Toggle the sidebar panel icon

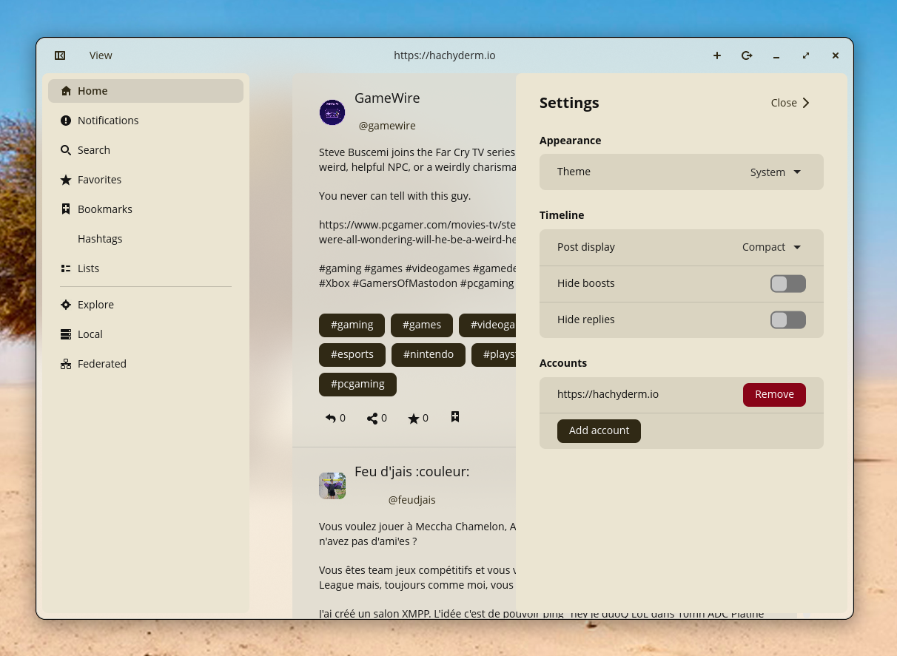pyautogui.click(x=60, y=55)
